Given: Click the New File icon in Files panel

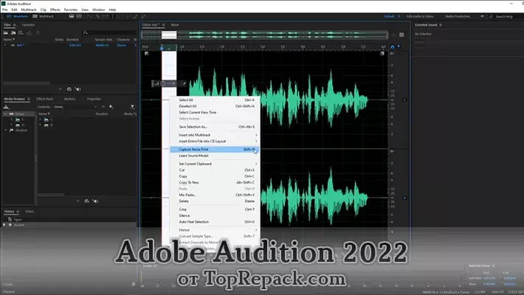Looking at the screenshot, I should pyautogui.click(x=21, y=32).
